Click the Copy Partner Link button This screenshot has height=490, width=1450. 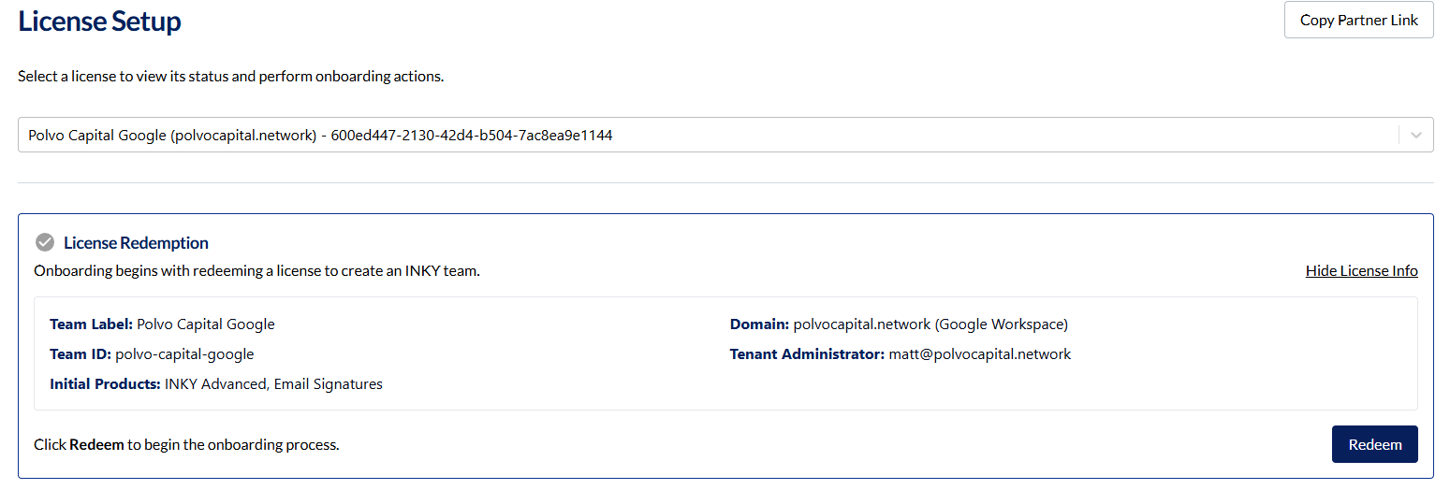click(x=1358, y=21)
